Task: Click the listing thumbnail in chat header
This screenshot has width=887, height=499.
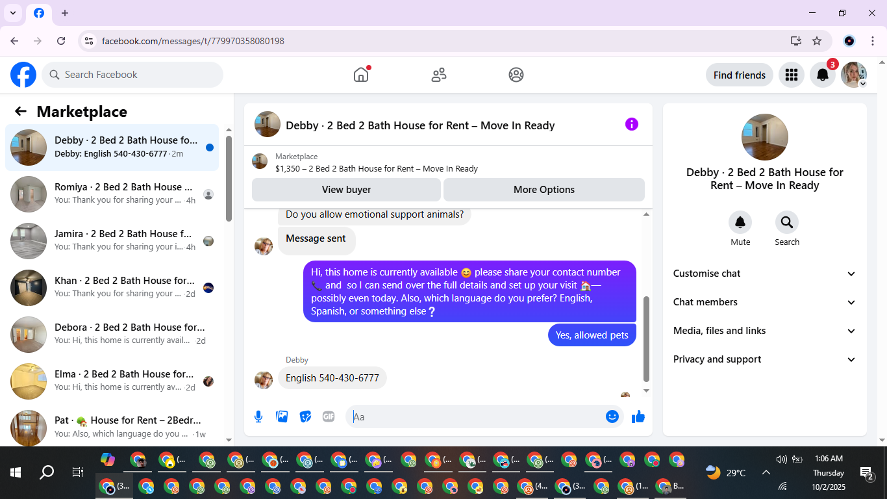Action: [x=268, y=124]
